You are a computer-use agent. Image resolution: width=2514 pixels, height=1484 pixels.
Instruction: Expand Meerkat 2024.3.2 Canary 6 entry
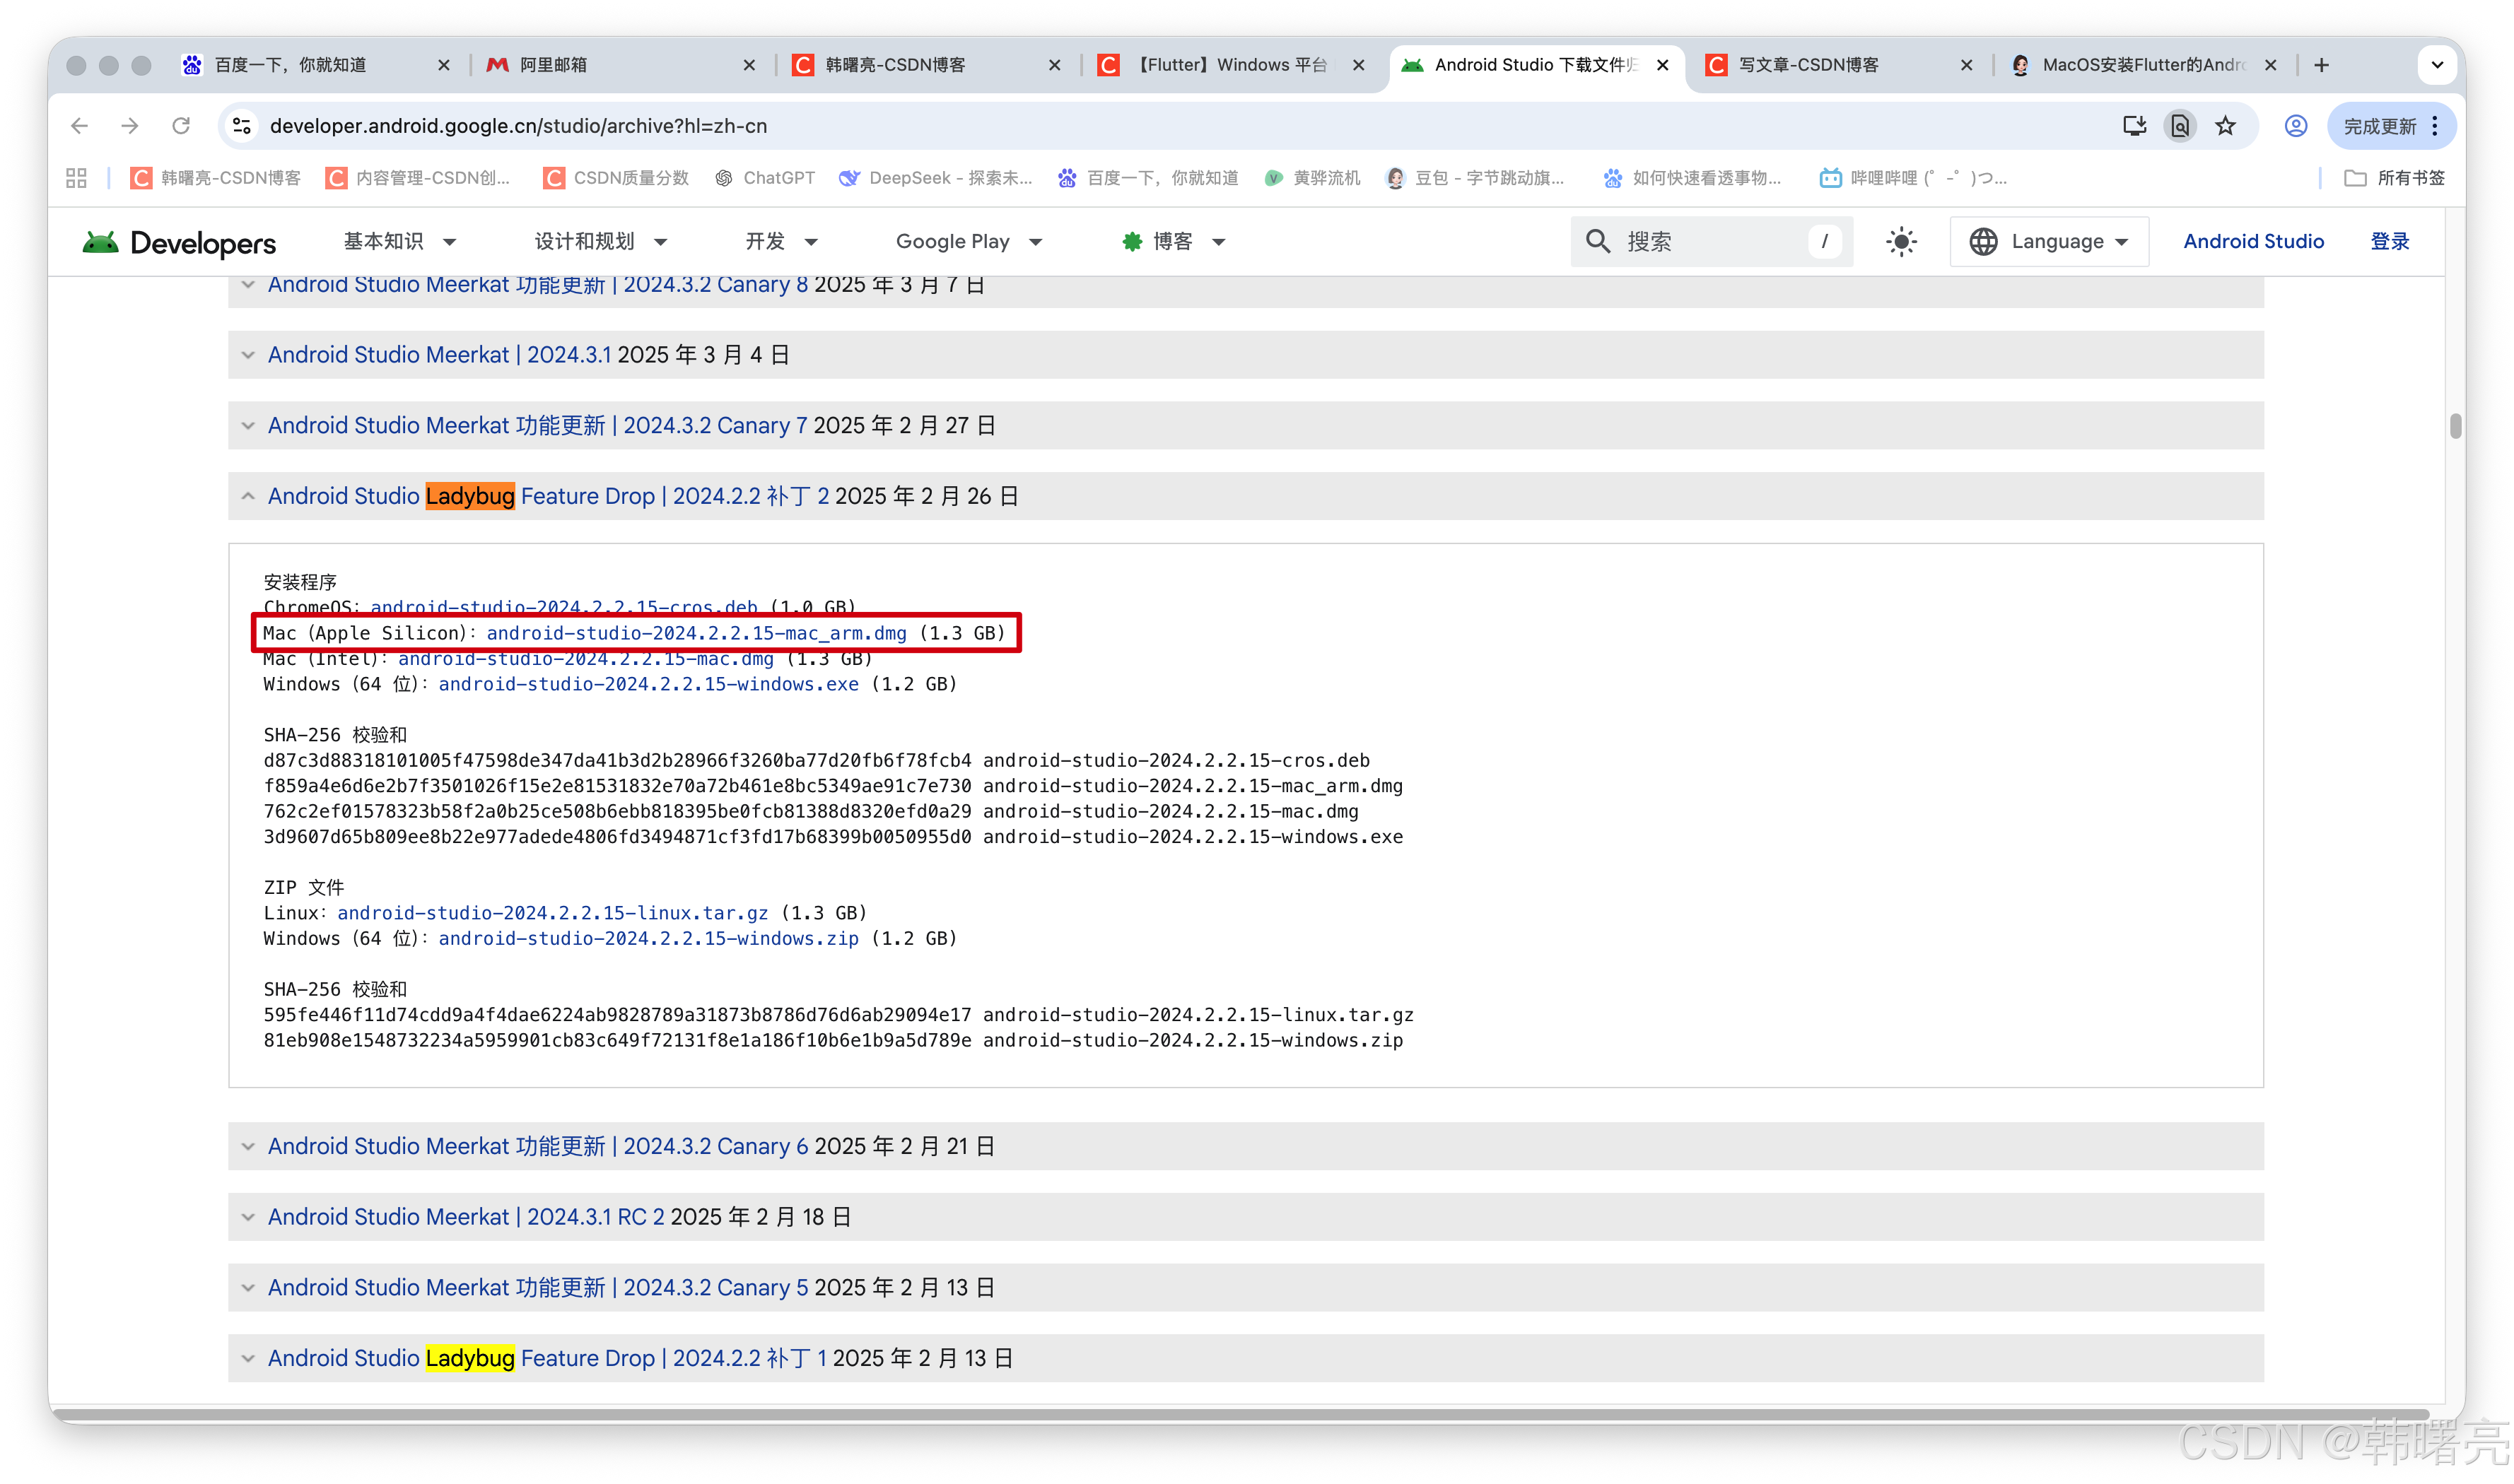(x=1246, y=1147)
